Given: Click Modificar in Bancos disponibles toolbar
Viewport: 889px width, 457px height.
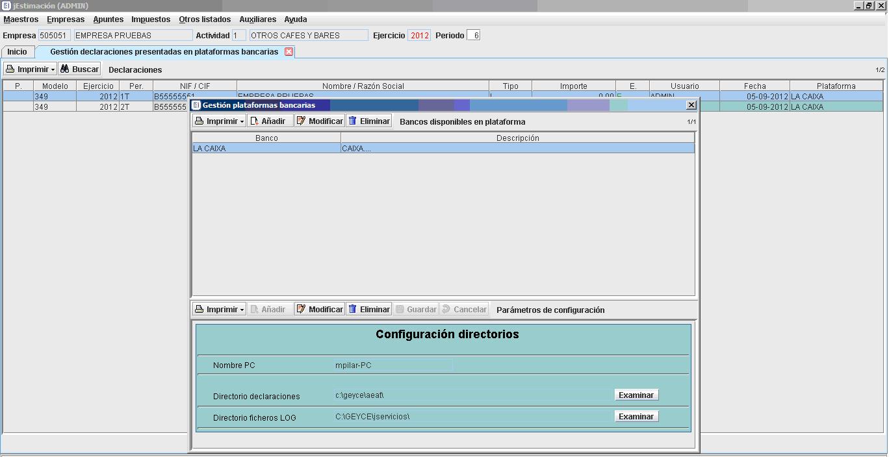Looking at the screenshot, I should 319,121.
